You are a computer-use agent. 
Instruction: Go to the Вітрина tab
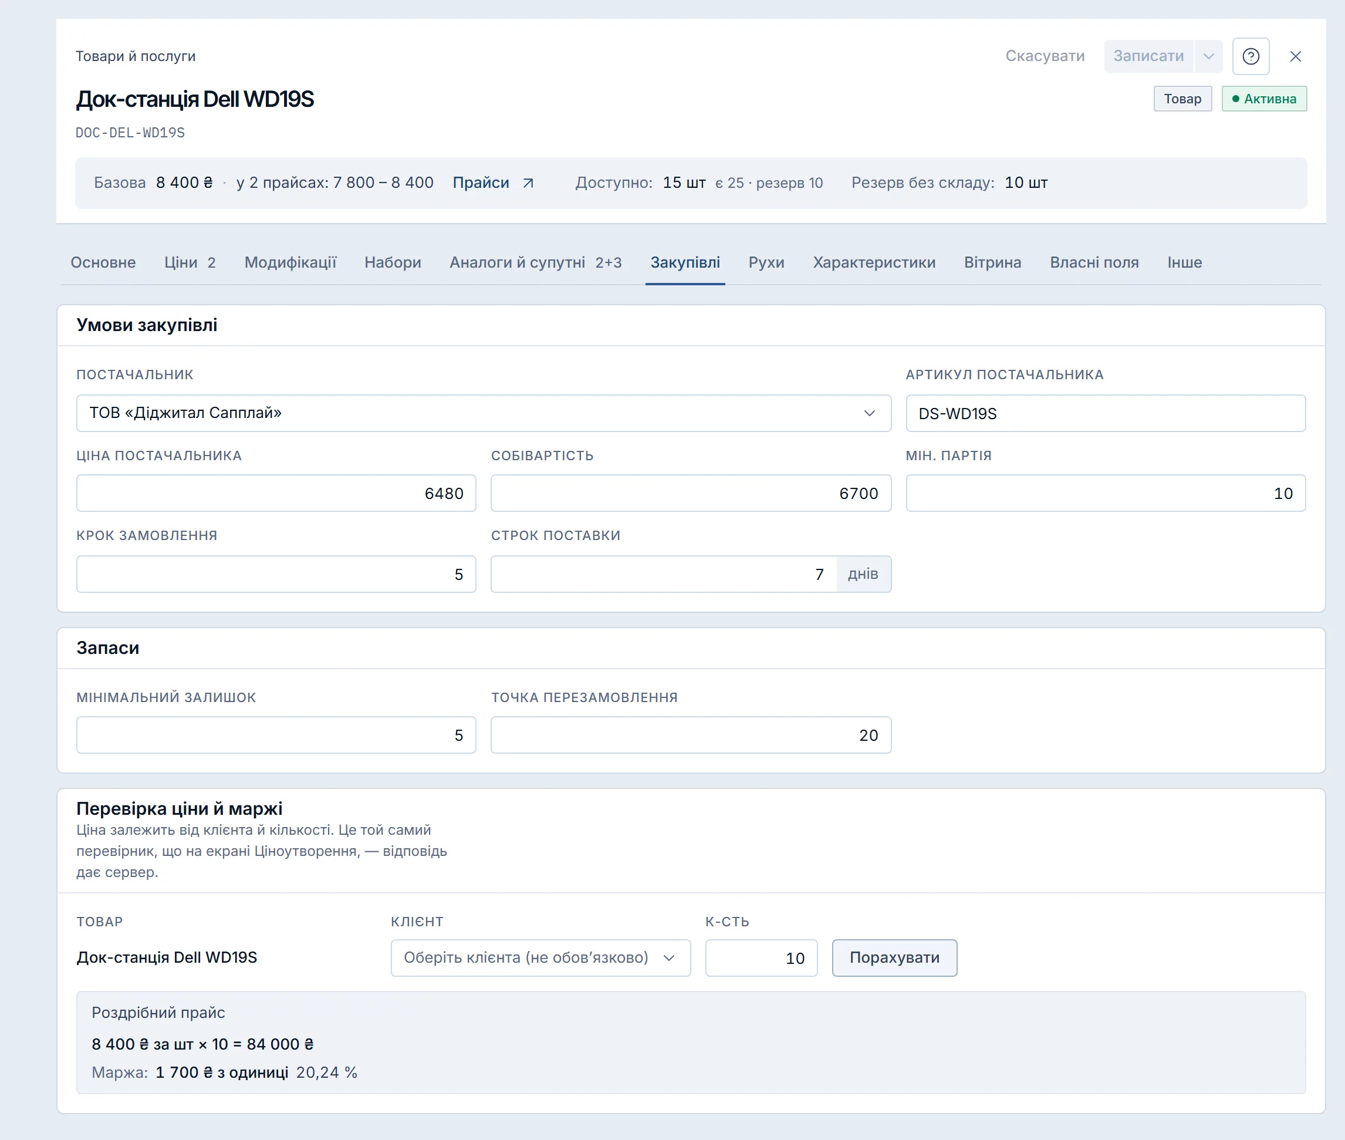coord(992,262)
